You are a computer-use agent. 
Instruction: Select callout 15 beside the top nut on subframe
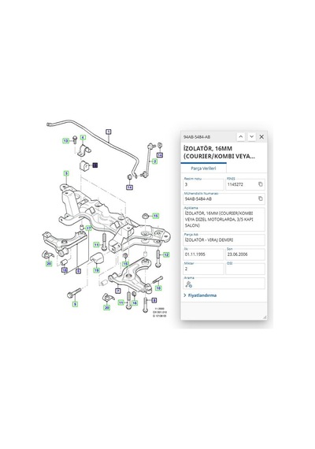[155, 216]
